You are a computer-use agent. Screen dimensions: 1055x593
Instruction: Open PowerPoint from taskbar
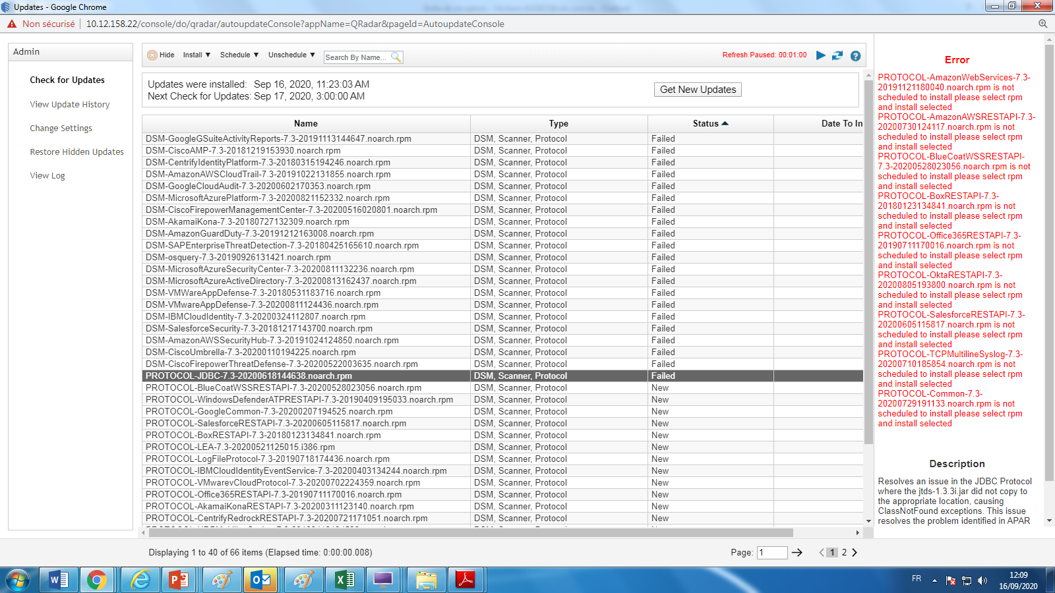179,580
